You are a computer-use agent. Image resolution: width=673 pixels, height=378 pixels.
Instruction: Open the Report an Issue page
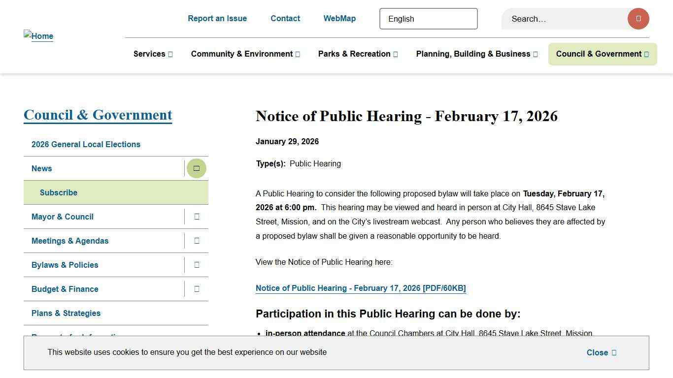217,18
